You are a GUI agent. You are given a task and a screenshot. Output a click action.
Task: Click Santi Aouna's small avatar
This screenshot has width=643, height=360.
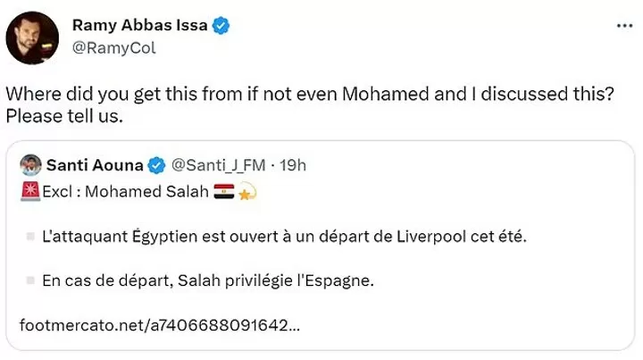[29, 165]
